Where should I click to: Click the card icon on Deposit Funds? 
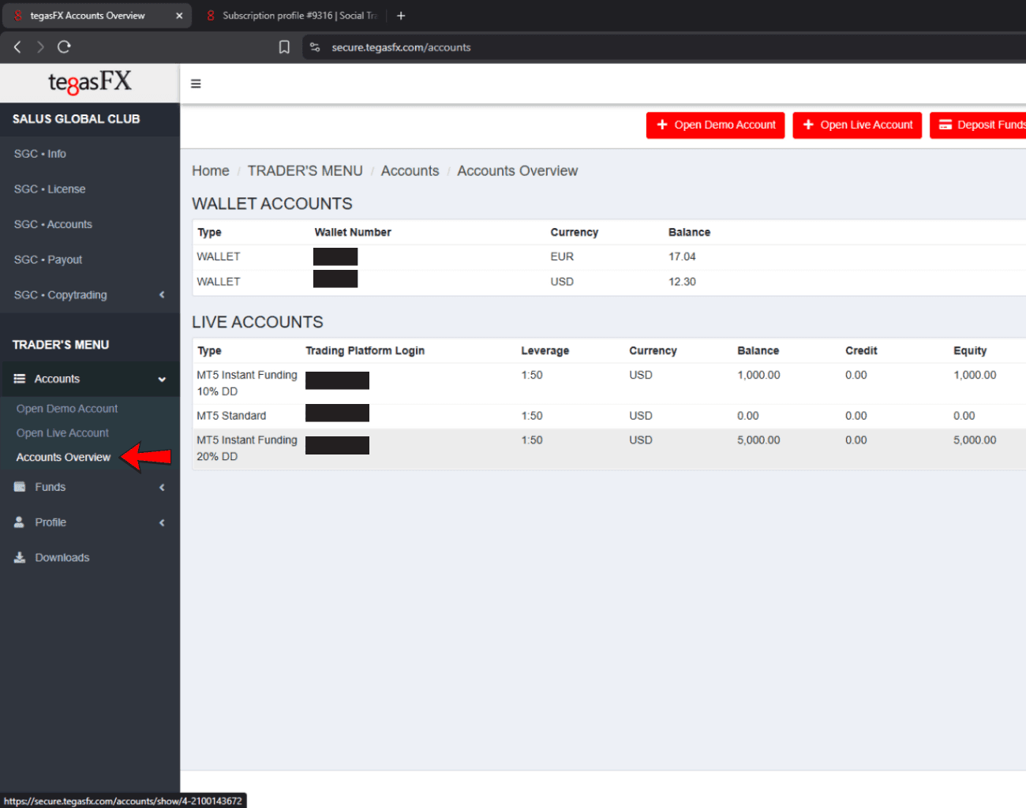945,125
